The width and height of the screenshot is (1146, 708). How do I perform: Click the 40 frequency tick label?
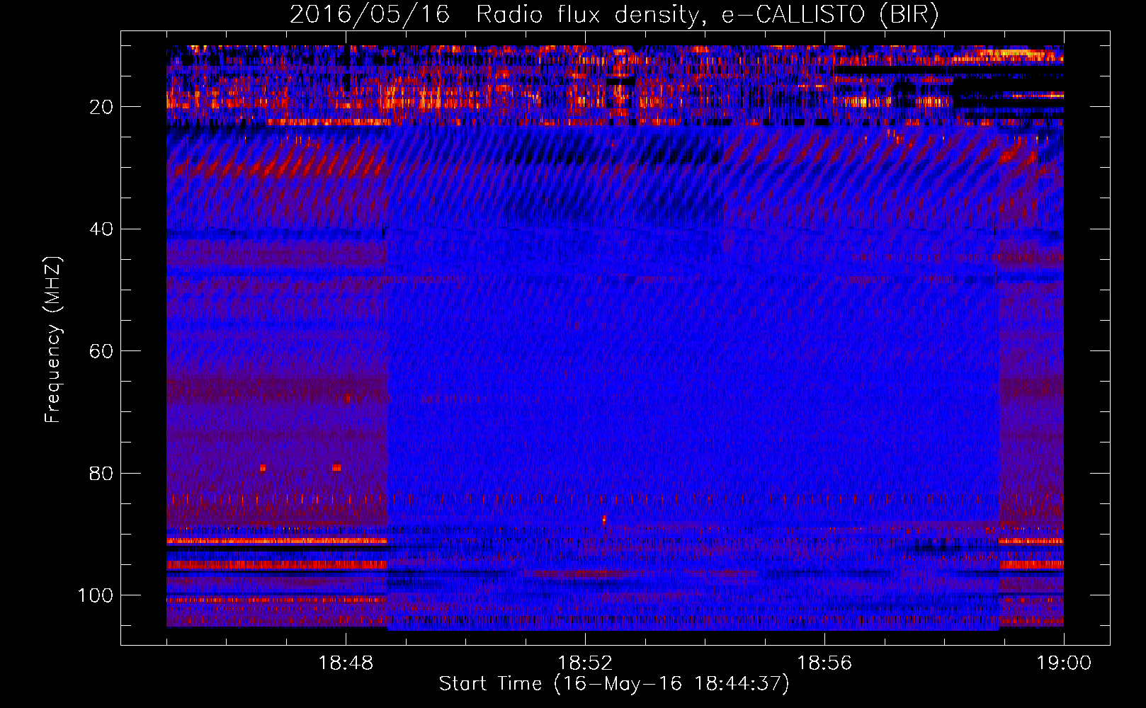pos(101,229)
